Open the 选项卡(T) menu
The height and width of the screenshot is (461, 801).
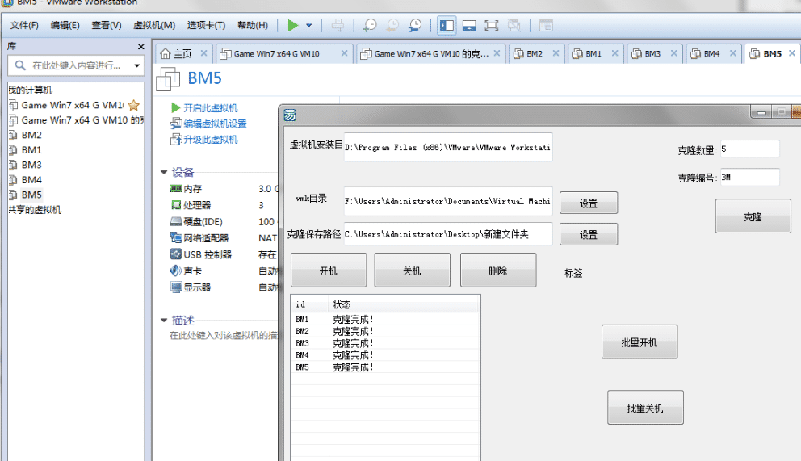[206, 26]
